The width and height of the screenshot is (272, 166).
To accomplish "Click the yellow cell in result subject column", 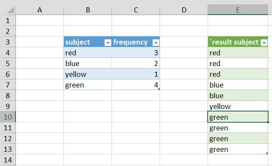I will (238, 106).
